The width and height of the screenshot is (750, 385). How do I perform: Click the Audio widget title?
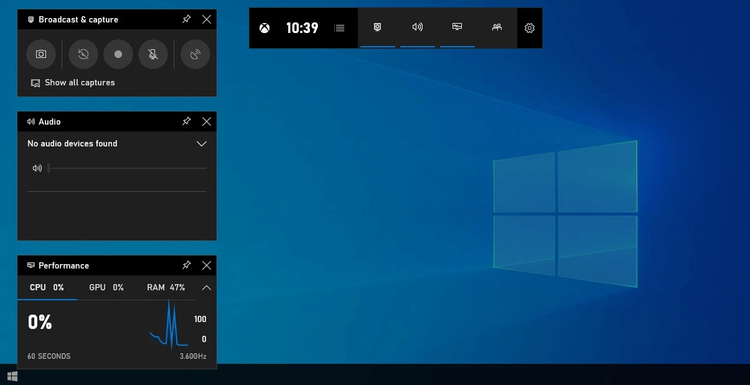[50, 121]
